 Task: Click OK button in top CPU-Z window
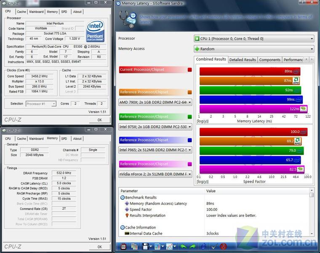(x=100, y=120)
